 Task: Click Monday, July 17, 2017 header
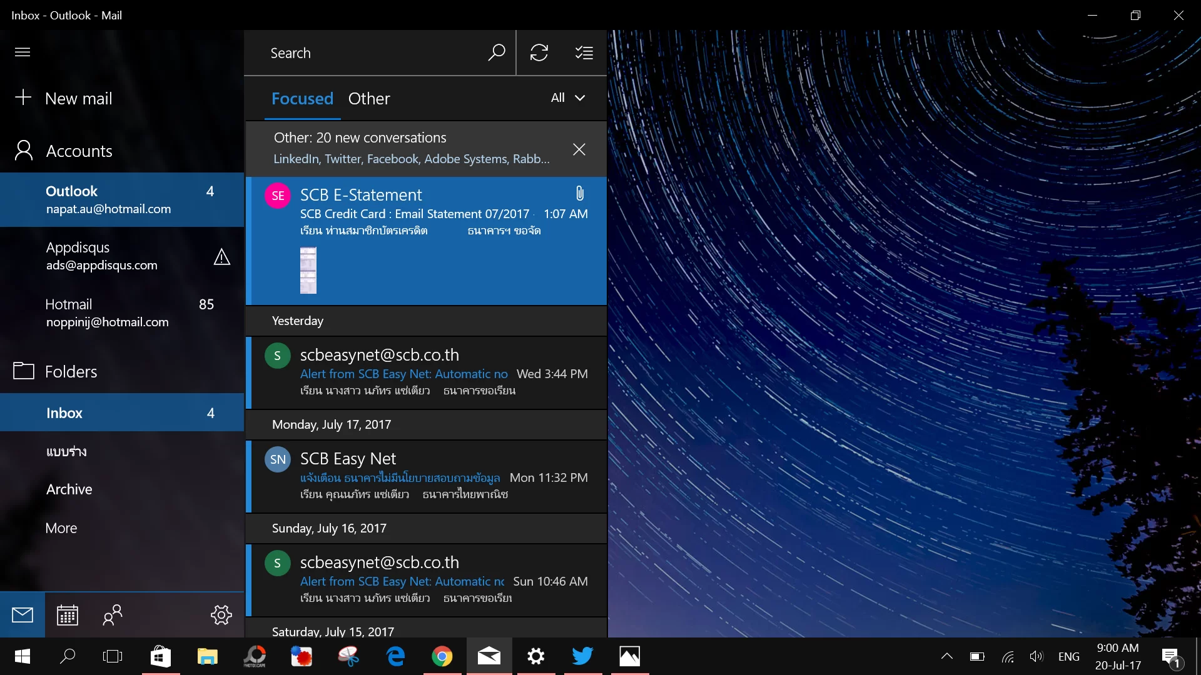tap(427, 424)
